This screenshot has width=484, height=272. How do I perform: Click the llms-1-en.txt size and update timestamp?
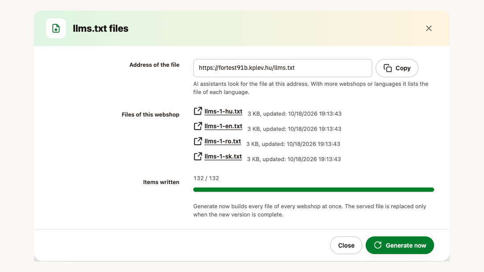(294, 129)
